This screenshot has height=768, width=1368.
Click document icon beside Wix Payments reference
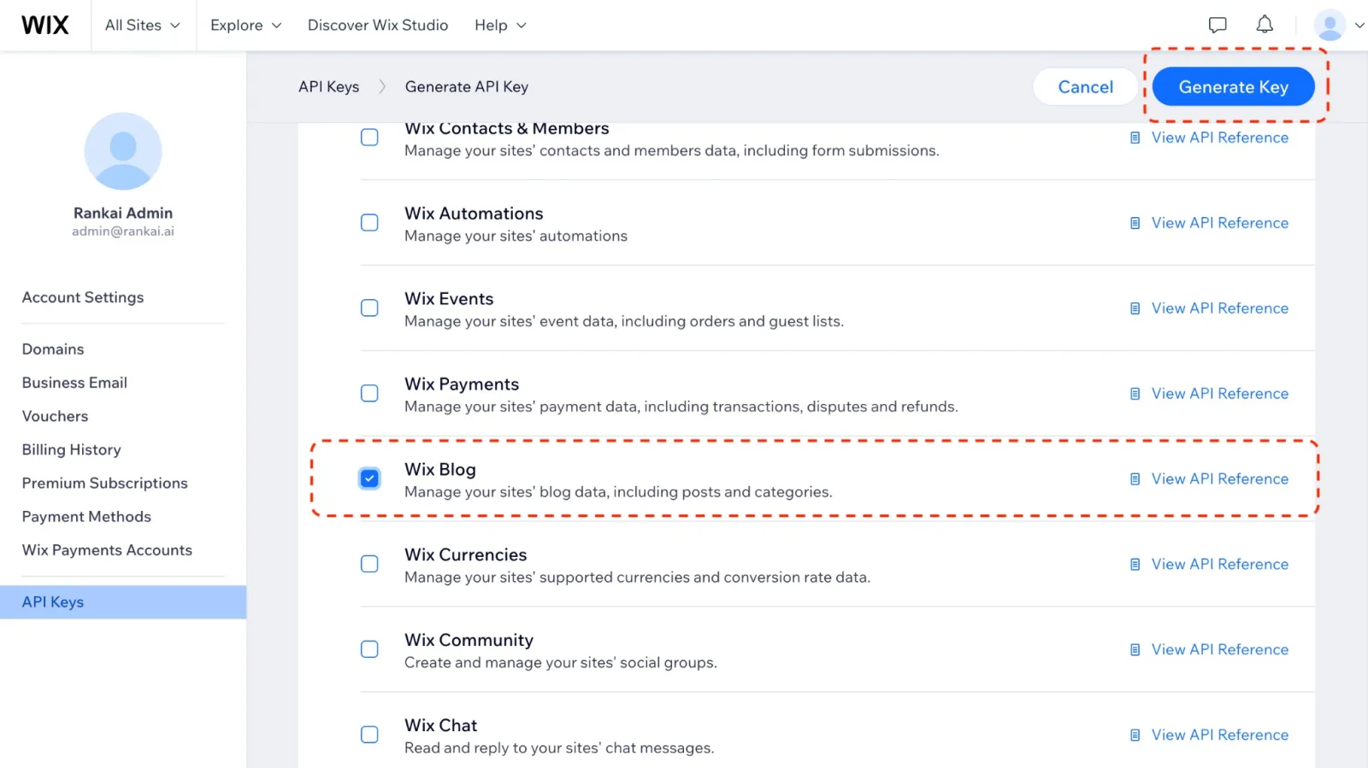click(x=1135, y=394)
